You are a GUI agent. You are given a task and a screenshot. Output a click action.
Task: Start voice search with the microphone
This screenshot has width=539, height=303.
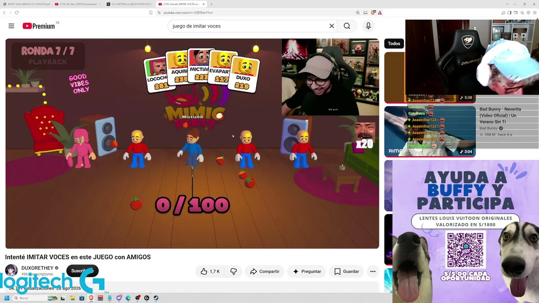(368, 26)
